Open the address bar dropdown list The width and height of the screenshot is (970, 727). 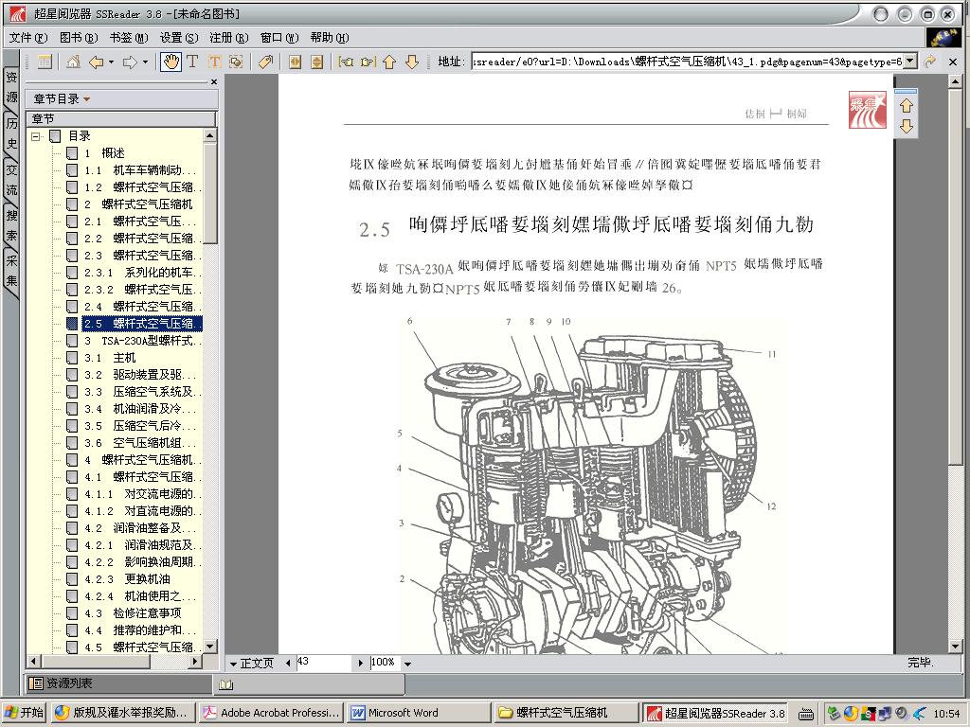[x=910, y=62]
